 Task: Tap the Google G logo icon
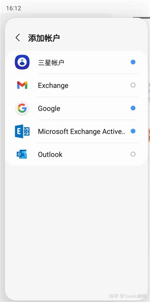click(x=22, y=108)
